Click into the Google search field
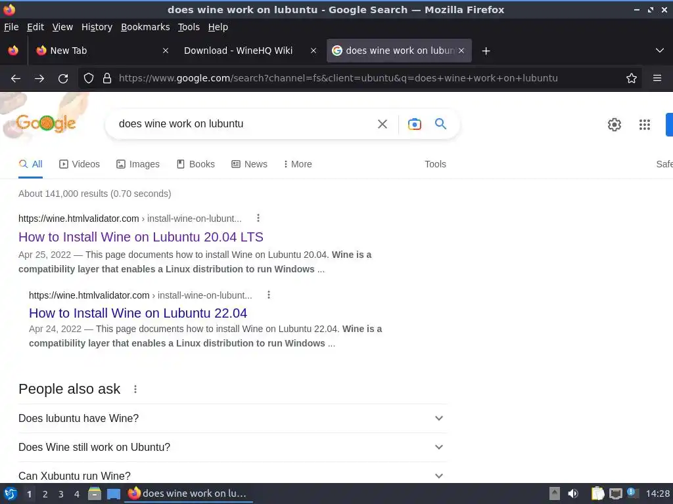The height and width of the screenshot is (504, 673). point(243,124)
